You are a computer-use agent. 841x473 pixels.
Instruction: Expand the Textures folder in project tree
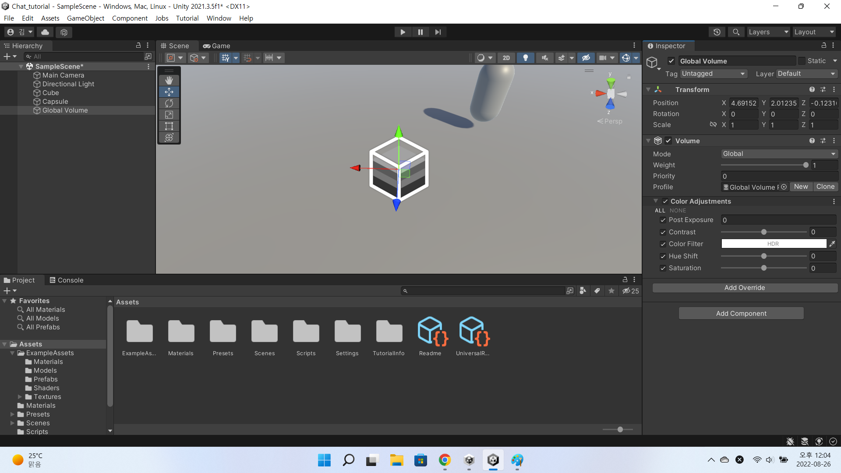coord(20,397)
